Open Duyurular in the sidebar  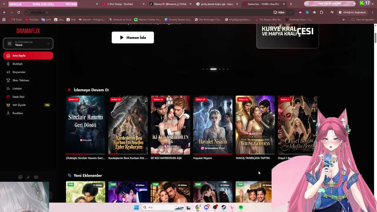pos(28,72)
